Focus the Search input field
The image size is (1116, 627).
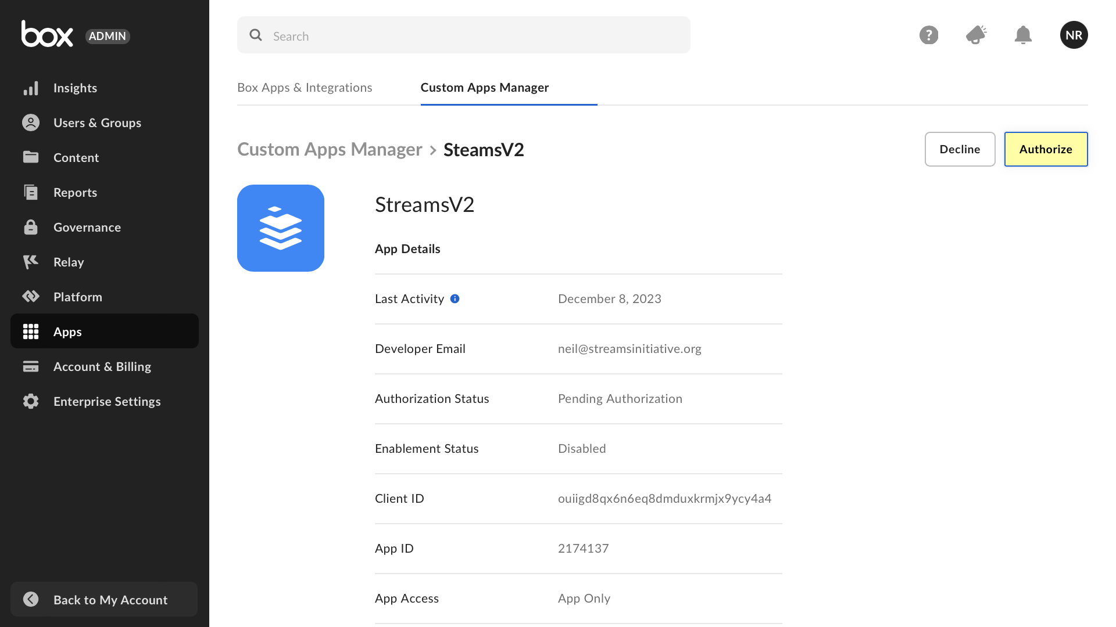(x=464, y=35)
